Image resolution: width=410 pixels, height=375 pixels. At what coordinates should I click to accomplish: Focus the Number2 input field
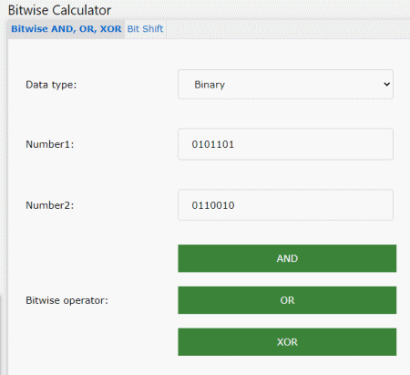point(285,205)
